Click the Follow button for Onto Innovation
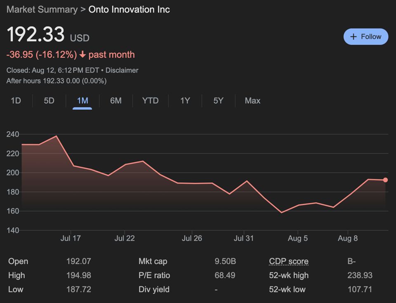 coord(366,36)
